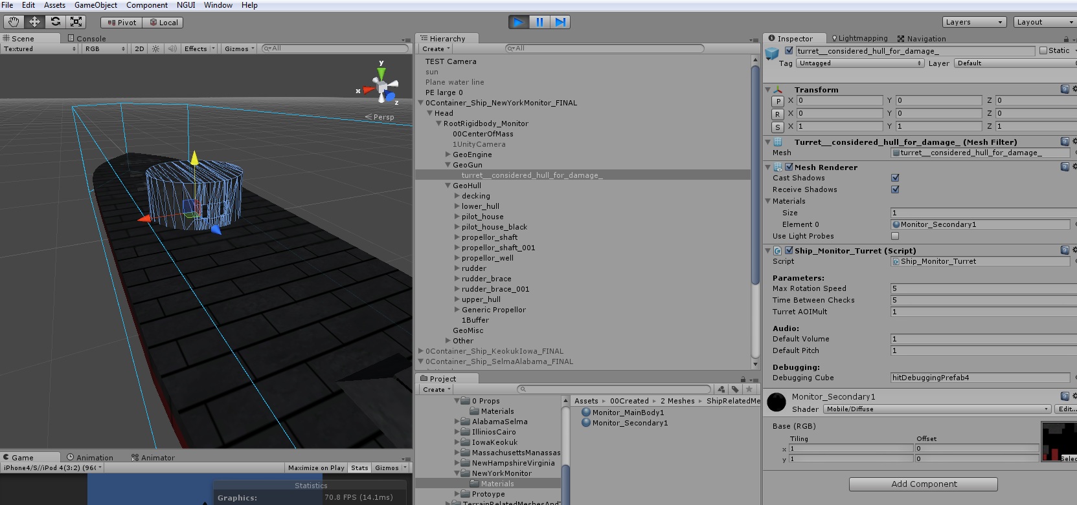Click the Hierarchy search field
The height and width of the screenshot is (505, 1077).
coord(604,48)
